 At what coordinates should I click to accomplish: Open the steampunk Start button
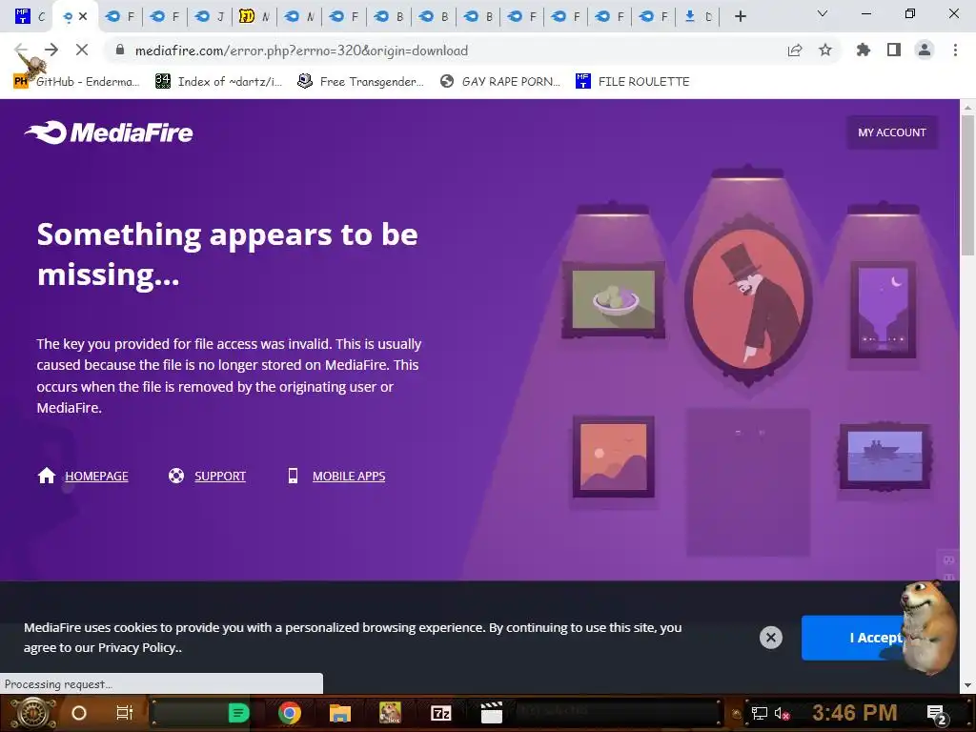click(x=32, y=713)
